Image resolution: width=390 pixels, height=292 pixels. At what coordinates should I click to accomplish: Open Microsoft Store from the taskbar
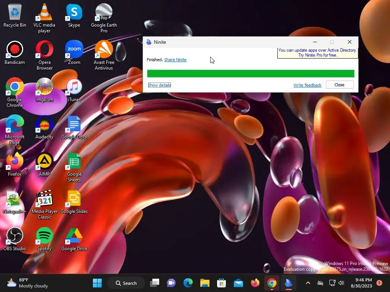[221, 283]
